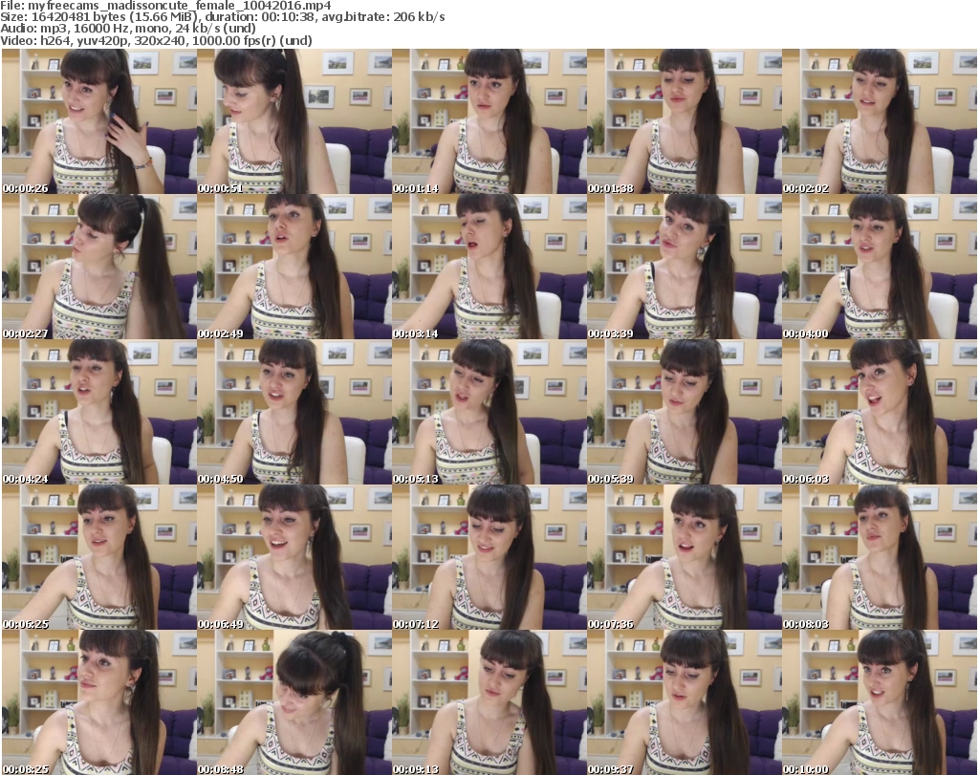Image resolution: width=979 pixels, height=775 pixels.
Task: Select the thumbnail timestamped 00:10:00
Action: click(880, 702)
